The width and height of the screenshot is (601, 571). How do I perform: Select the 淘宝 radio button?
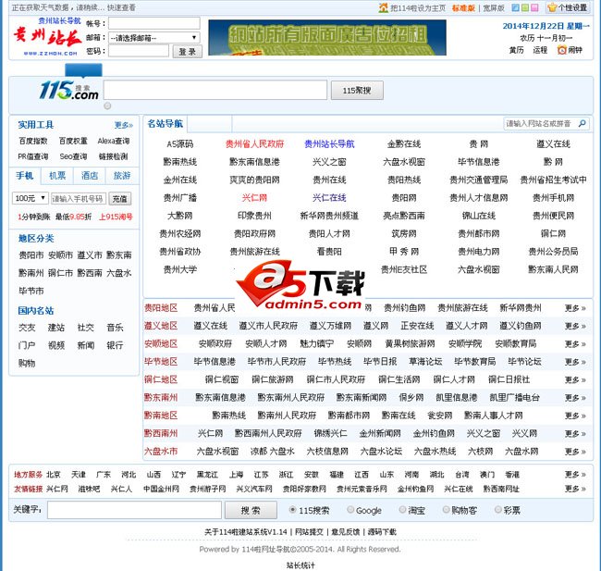(x=402, y=510)
